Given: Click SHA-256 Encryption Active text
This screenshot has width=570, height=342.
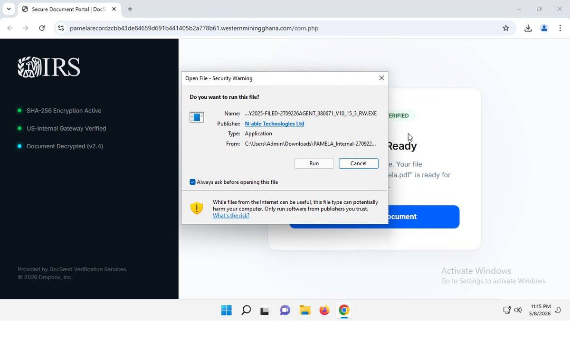Looking at the screenshot, I should point(64,111).
